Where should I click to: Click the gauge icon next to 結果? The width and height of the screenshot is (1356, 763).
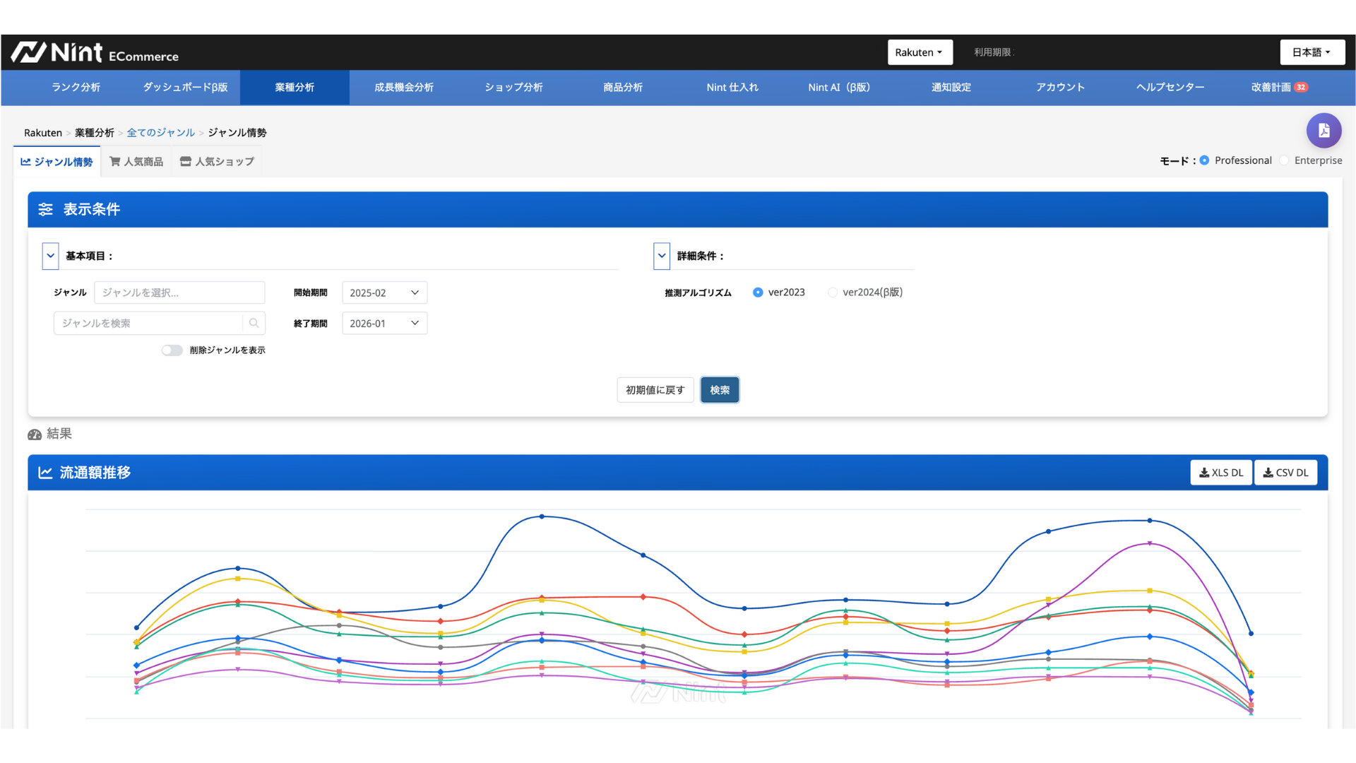(35, 434)
